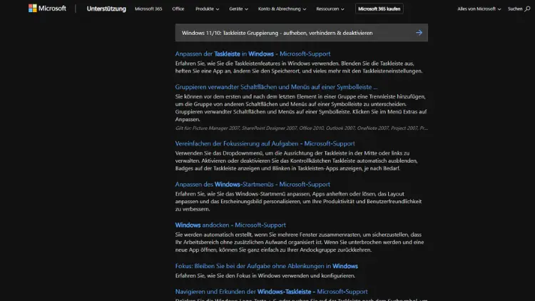This screenshot has width=535, height=301.
Task: Open result Vereinfachen der Fokussierung auf Aufgaben
Action: (x=265, y=143)
